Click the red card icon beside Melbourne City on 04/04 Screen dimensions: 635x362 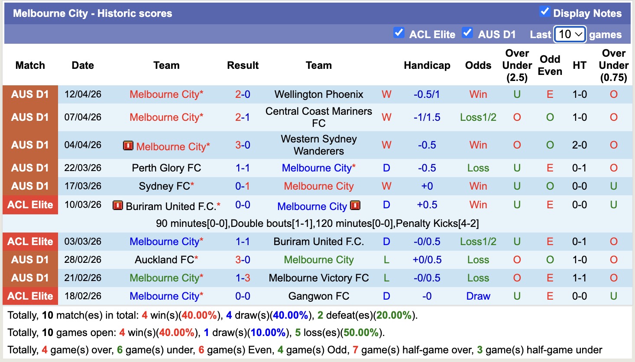pos(128,145)
